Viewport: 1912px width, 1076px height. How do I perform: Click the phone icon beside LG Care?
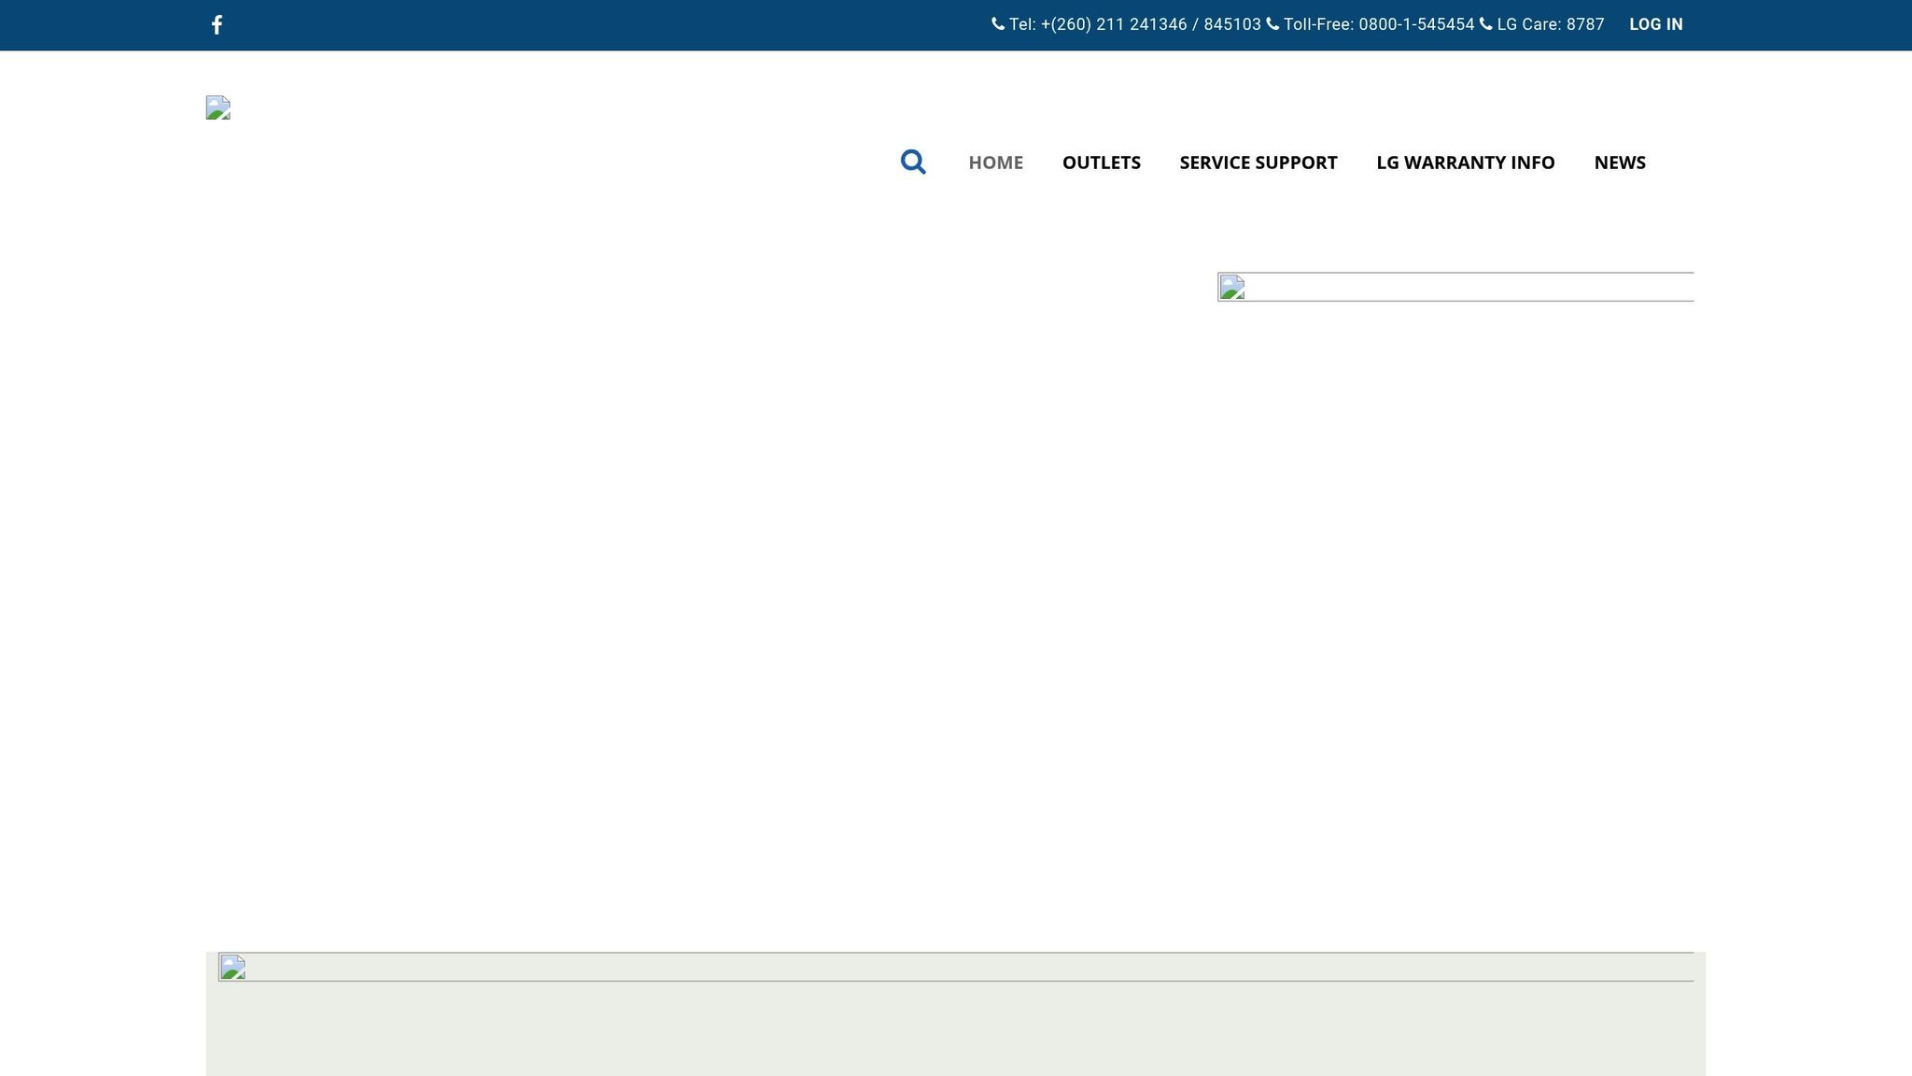click(x=1486, y=24)
